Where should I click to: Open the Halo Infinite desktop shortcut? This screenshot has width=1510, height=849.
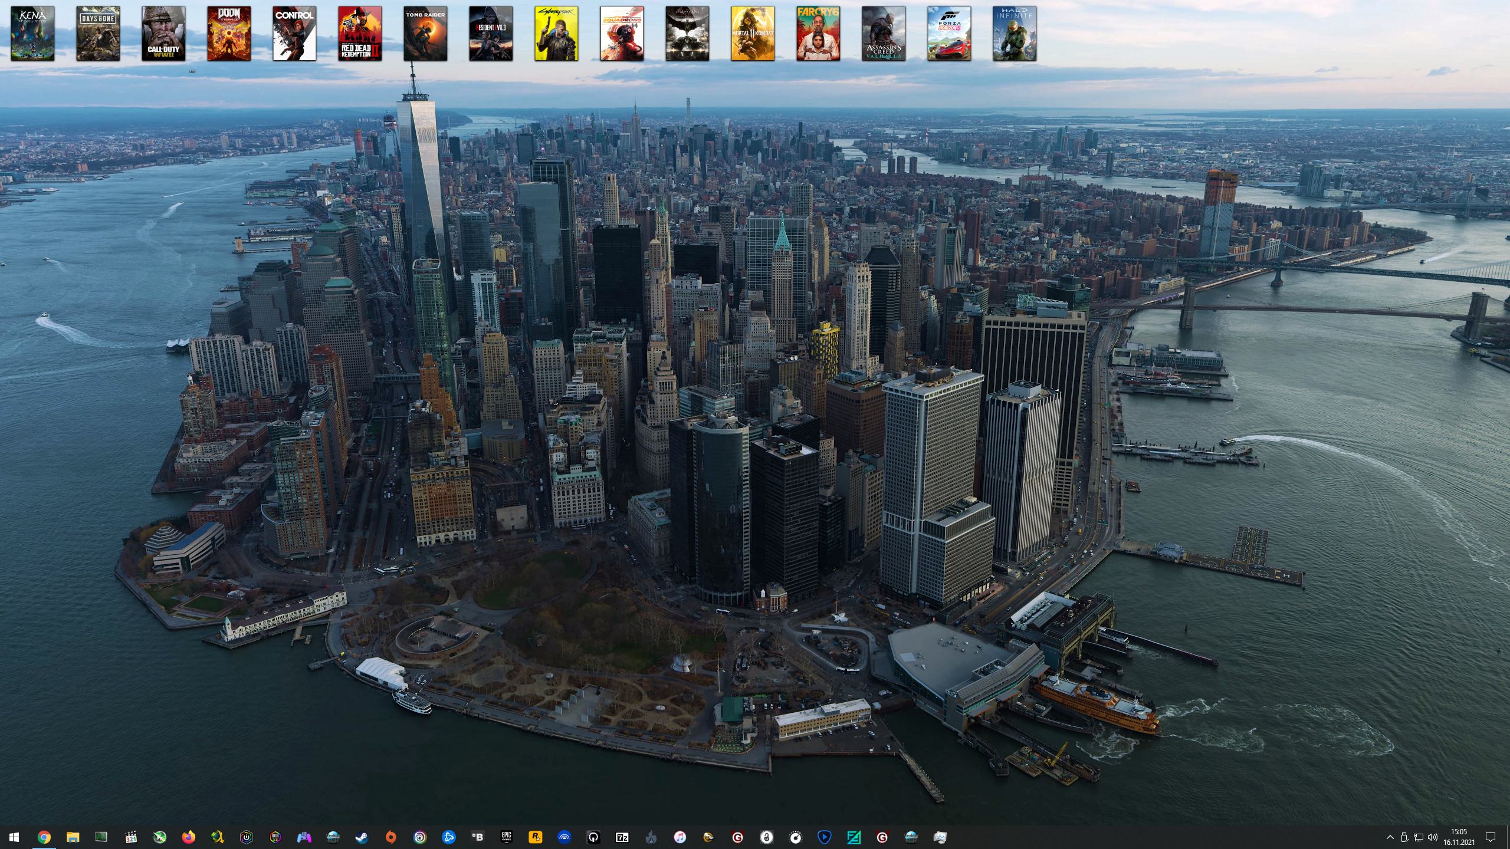pyautogui.click(x=1015, y=34)
